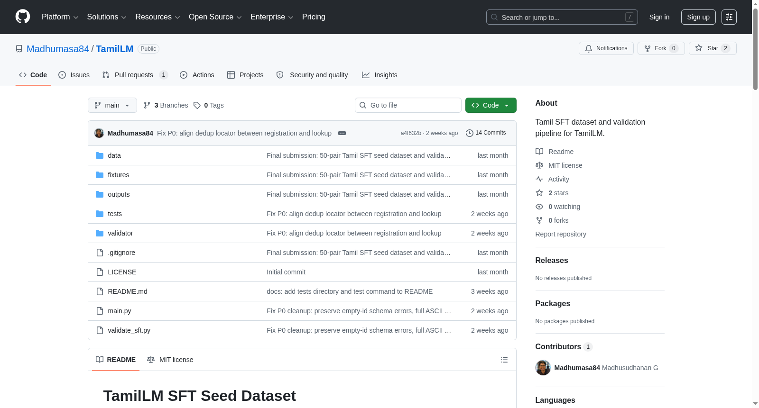Star the TamilLM repository
The image size is (759, 408).
[713, 48]
